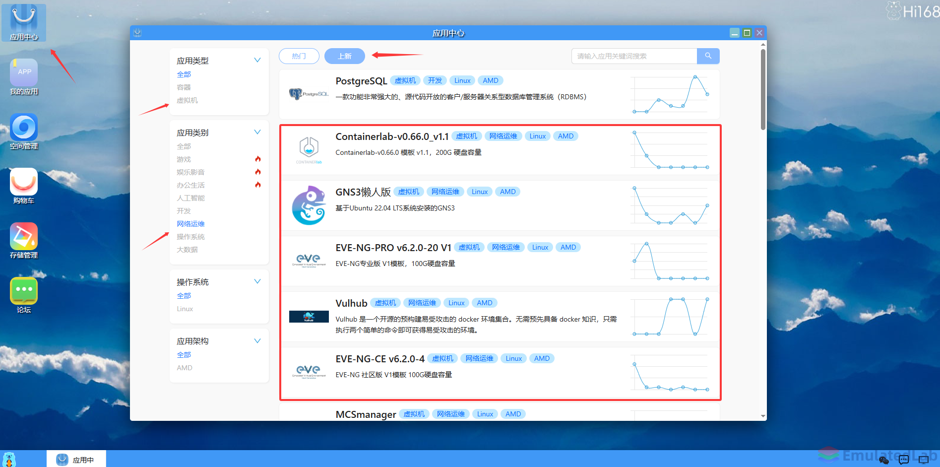Open the GNS3懒人版 title
The image size is (940, 467).
[x=363, y=192]
